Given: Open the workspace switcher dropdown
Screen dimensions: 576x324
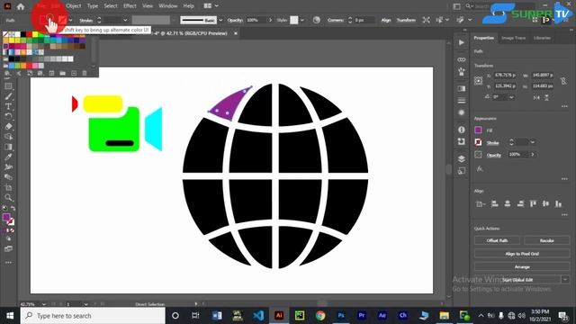Looking at the screenshot, I should tap(211, 6).
